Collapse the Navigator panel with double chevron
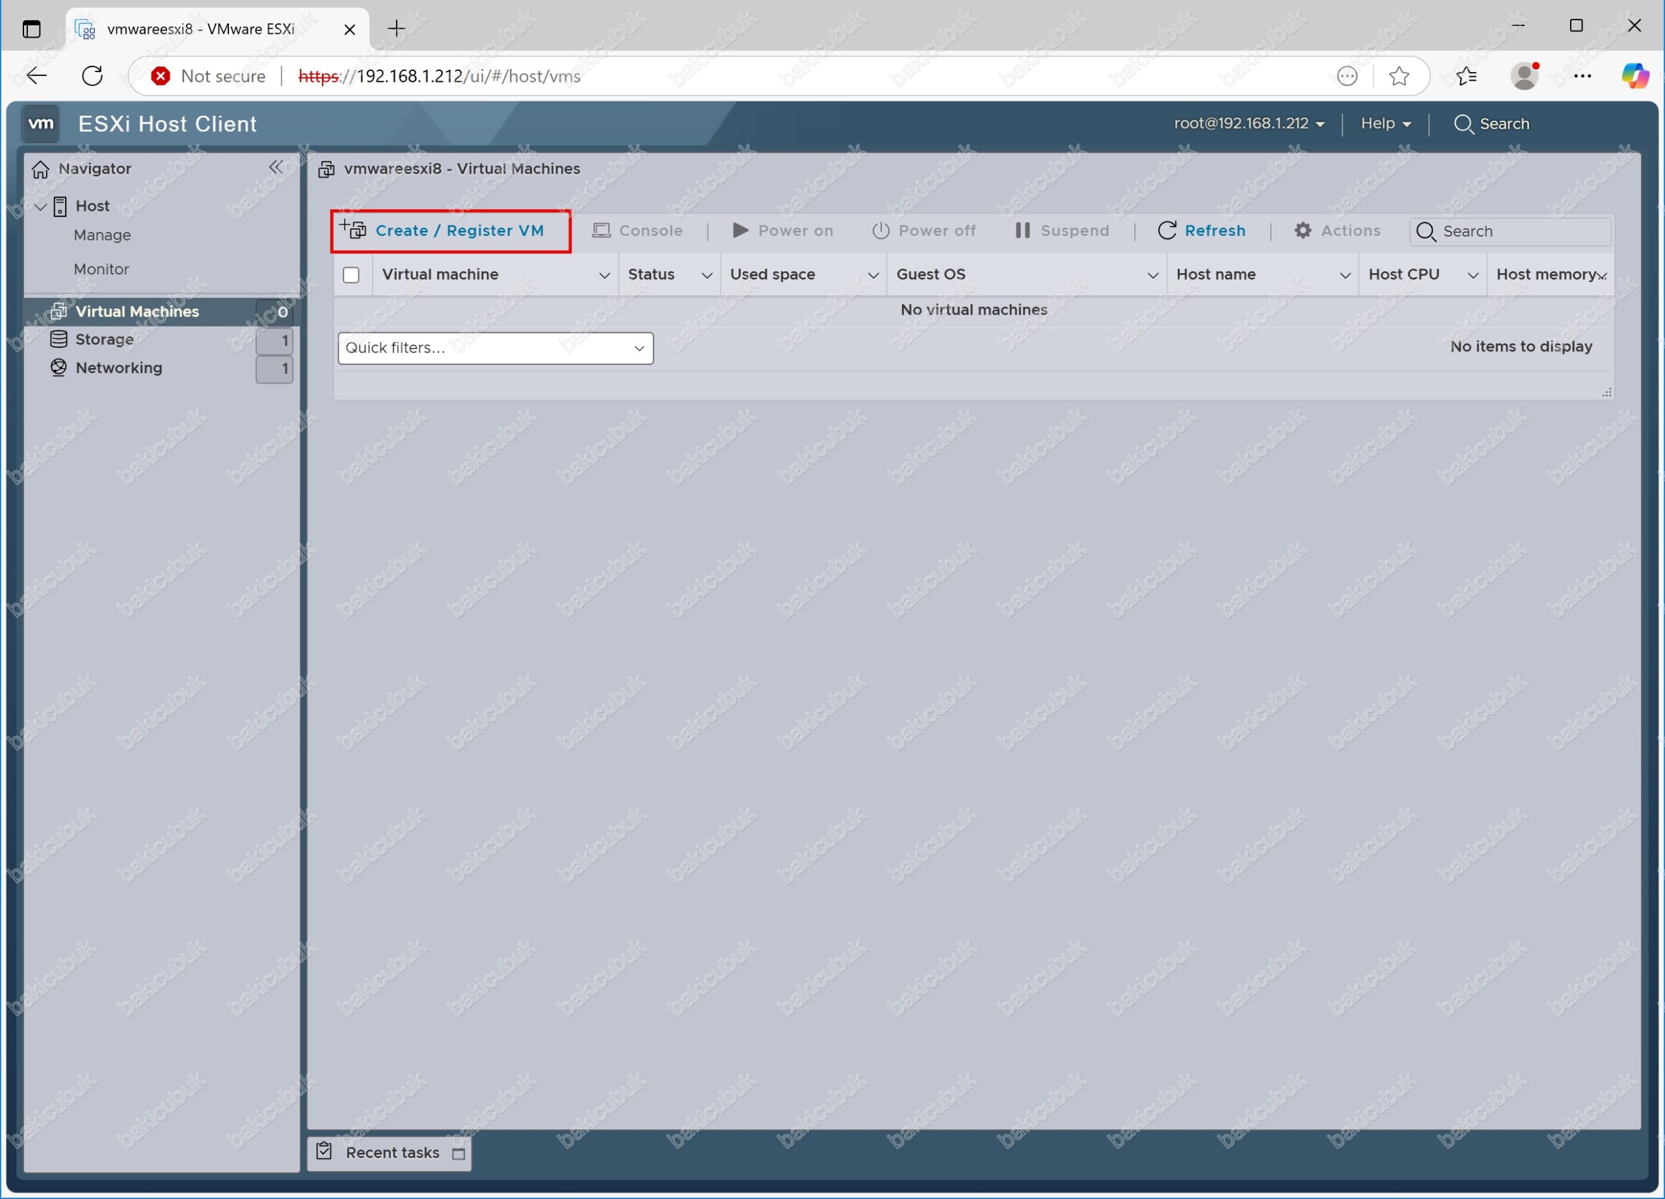The image size is (1665, 1199). coord(275,167)
